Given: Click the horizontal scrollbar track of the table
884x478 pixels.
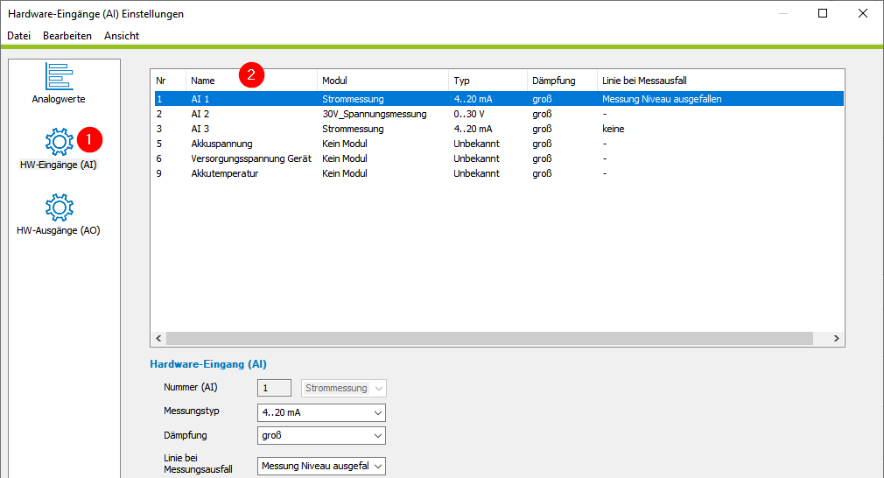Looking at the screenshot, I should 489,338.
